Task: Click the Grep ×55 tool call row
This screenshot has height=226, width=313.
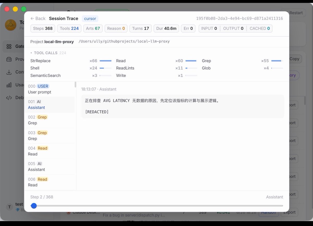Action: coord(242,61)
